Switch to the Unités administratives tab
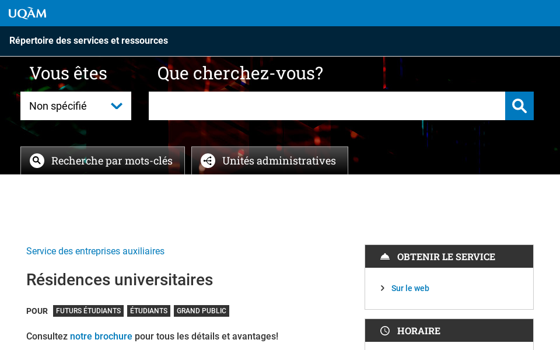Image resolution: width=560 pixels, height=350 pixels. click(x=269, y=160)
